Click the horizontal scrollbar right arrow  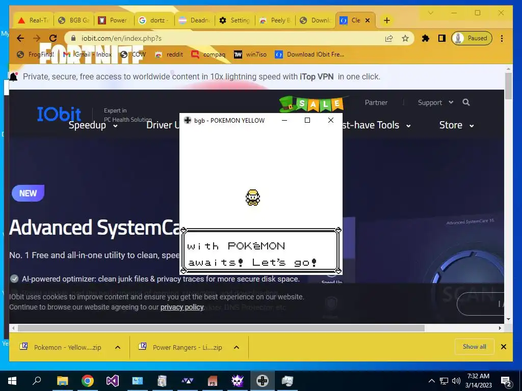click(500, 328)
